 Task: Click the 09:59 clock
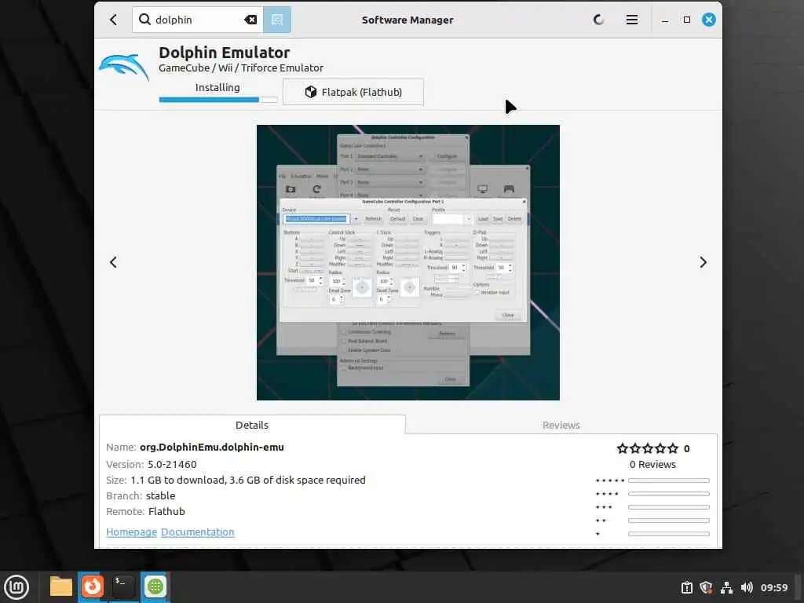[773, 587]
